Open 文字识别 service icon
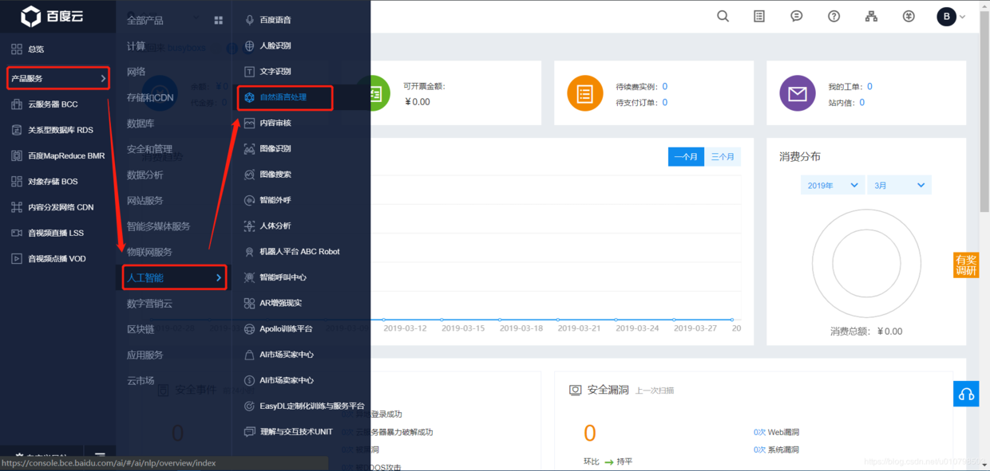990x471 pixels. point(250,71)
